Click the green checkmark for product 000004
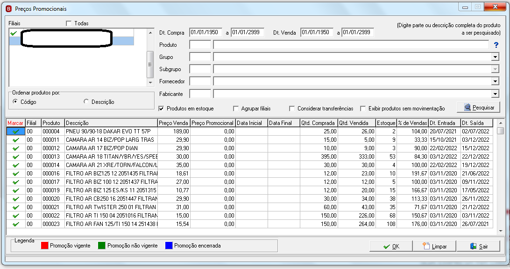The image size is (510, 269). click(16, 131)
